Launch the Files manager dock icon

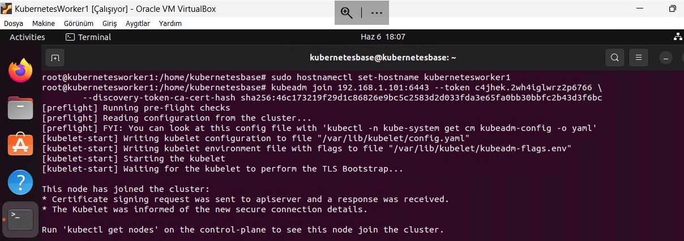click(20, 108)
